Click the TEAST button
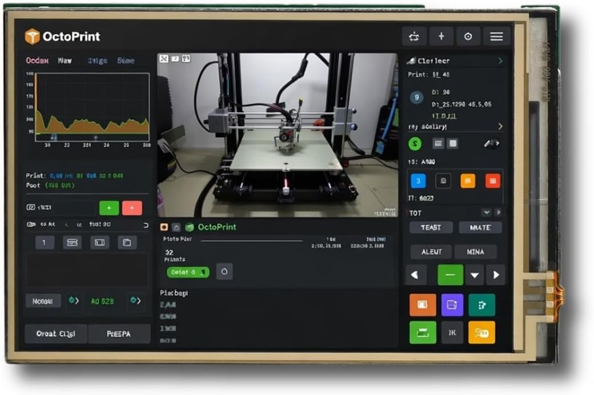The image size is (594, 395). coord(431,227)
